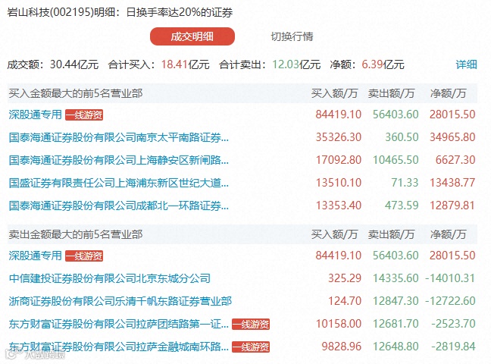Click the sell amount 473.59
This screenshot has width=491, height=364.
(x=402, y=206)
